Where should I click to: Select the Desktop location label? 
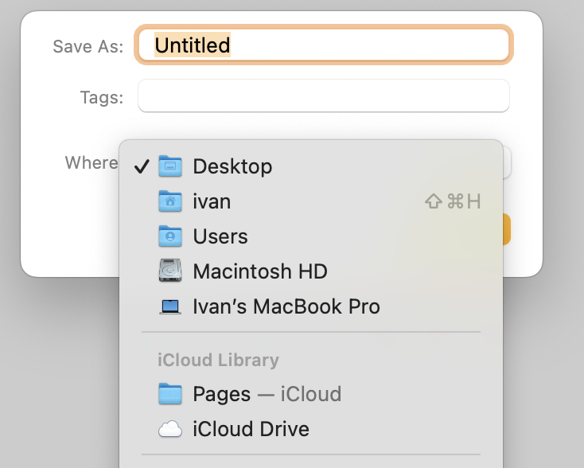[232, 166]
